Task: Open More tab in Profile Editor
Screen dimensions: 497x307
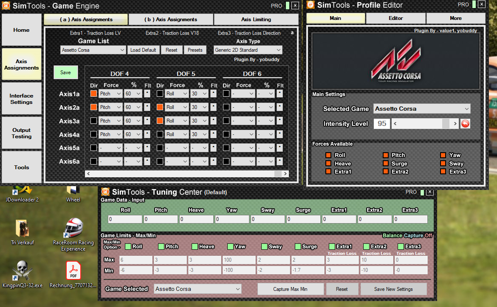Action: (x=455, y=18)
